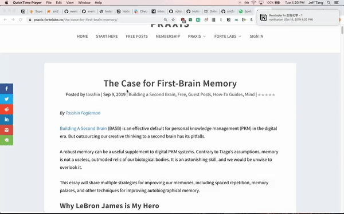Image resolution: width=344 pixels, height=214 pixels.
Task: Bookmark this page with the star icon
Action: pyautogui.click(x=173, y=19)
